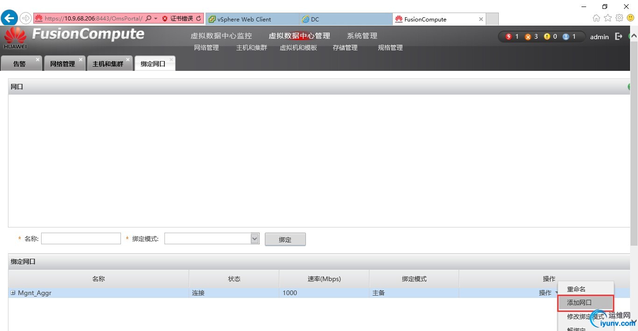The height and width of the screenshot is (331, 638).
Task: Switch to vSphere Web Client browser tab
Action: pyautogui.click(x=252, y=19)
